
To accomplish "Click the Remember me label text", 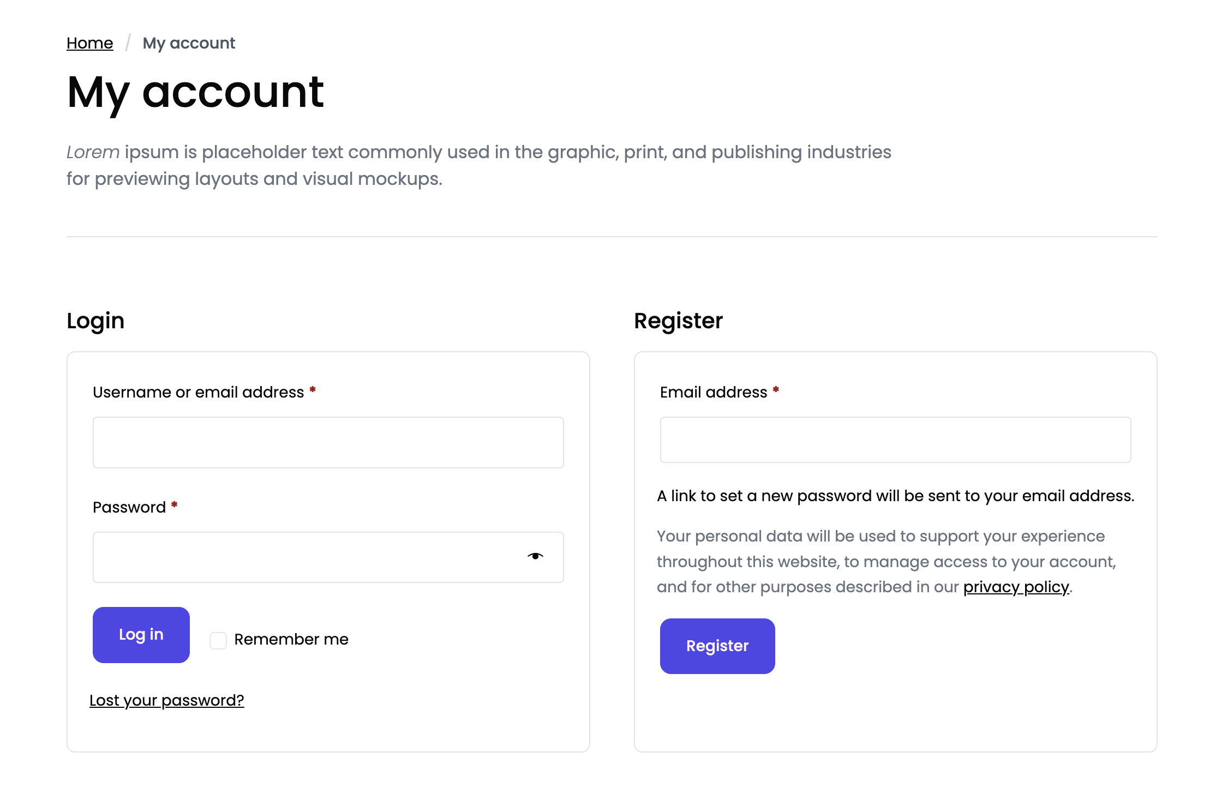I will click(291, 639).
